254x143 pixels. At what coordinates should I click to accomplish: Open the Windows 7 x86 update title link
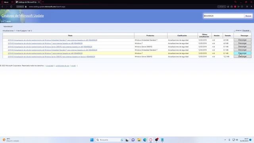tap(45, 43)
